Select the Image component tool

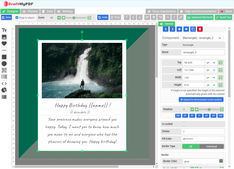(x=4, y=37)
